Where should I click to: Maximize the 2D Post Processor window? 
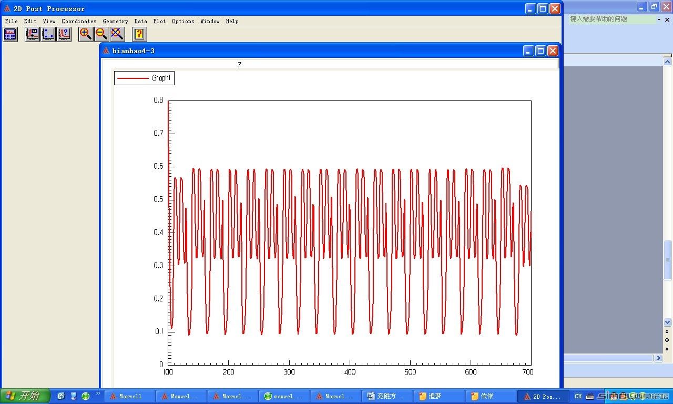[x=542, y=8]
